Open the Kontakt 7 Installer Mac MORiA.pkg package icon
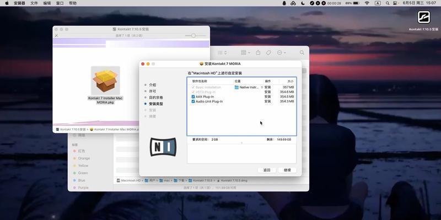 point(105,81)
